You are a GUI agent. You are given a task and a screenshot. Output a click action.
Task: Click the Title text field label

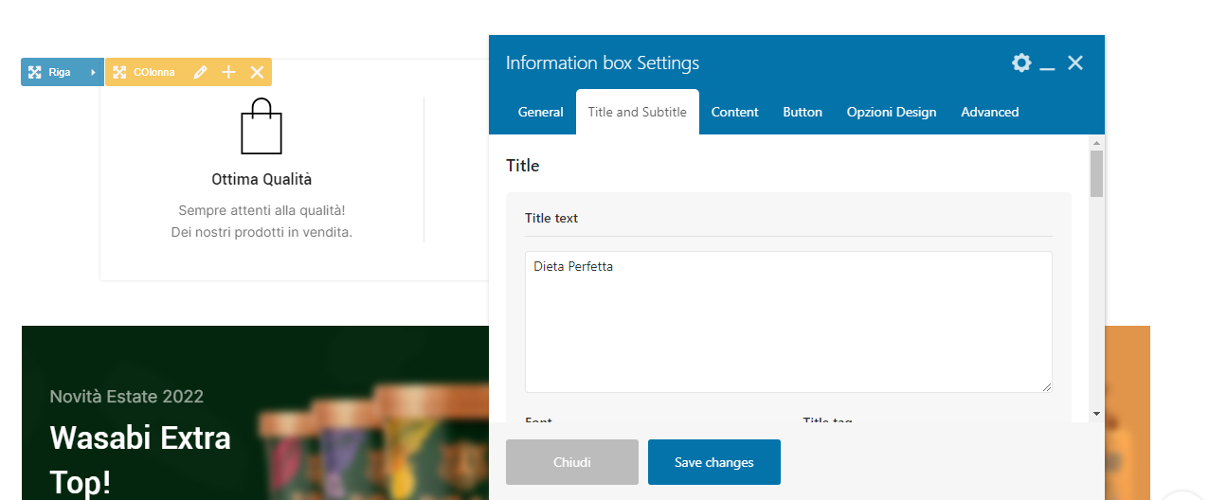(x=551, y=218)
